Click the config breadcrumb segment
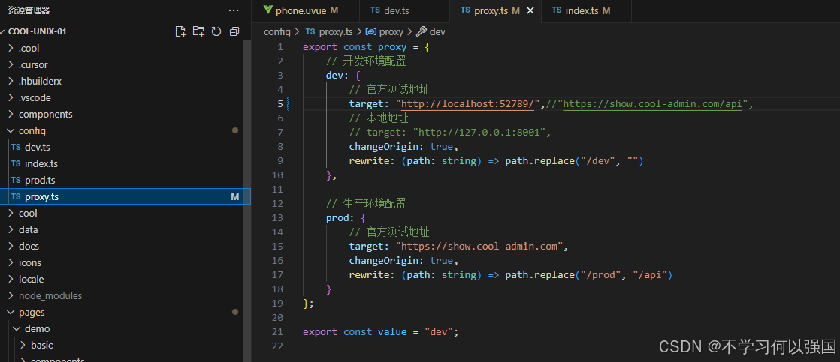840x362 pixels. (277, 32)
